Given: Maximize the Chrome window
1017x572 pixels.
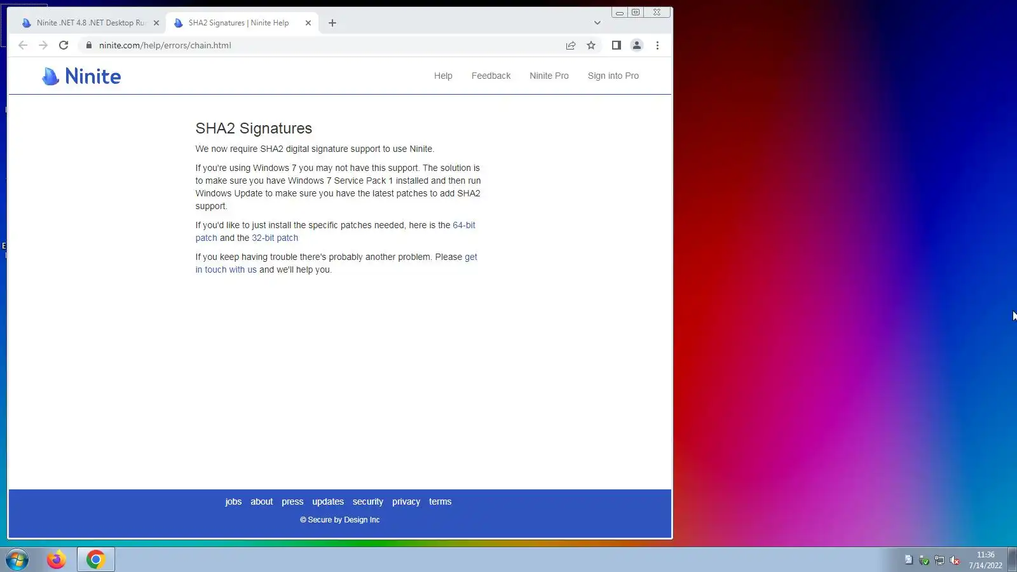Looking at the screenshot, I should pyautogui.click(x=636, y=12).
